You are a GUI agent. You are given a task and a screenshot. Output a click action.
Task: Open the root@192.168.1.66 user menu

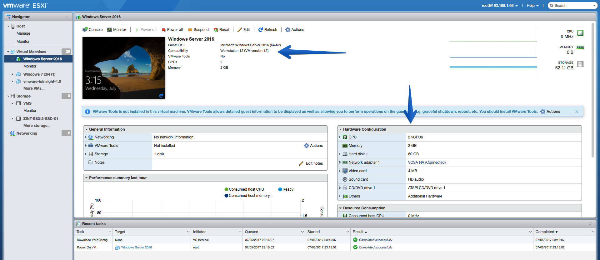tap(500, 6)
